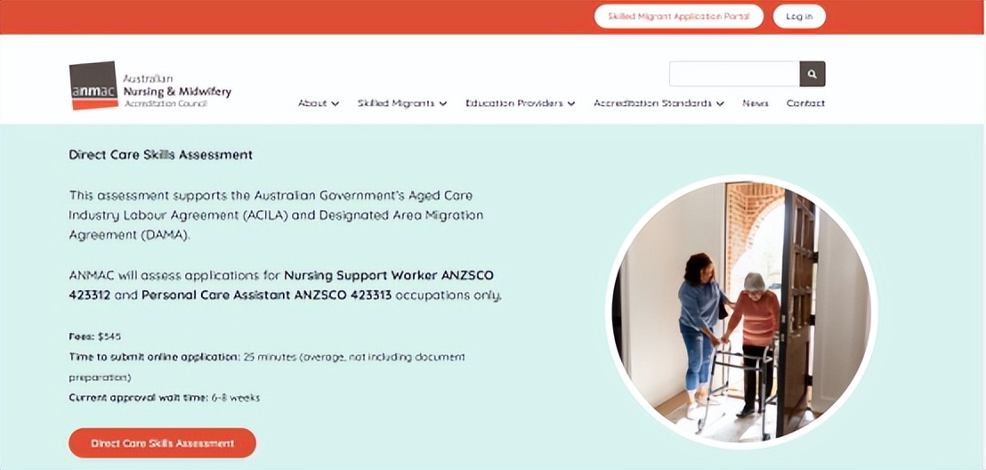Click the circular carer and elderly photo
This screenshot has width=986, height=470.
(741, 312)
